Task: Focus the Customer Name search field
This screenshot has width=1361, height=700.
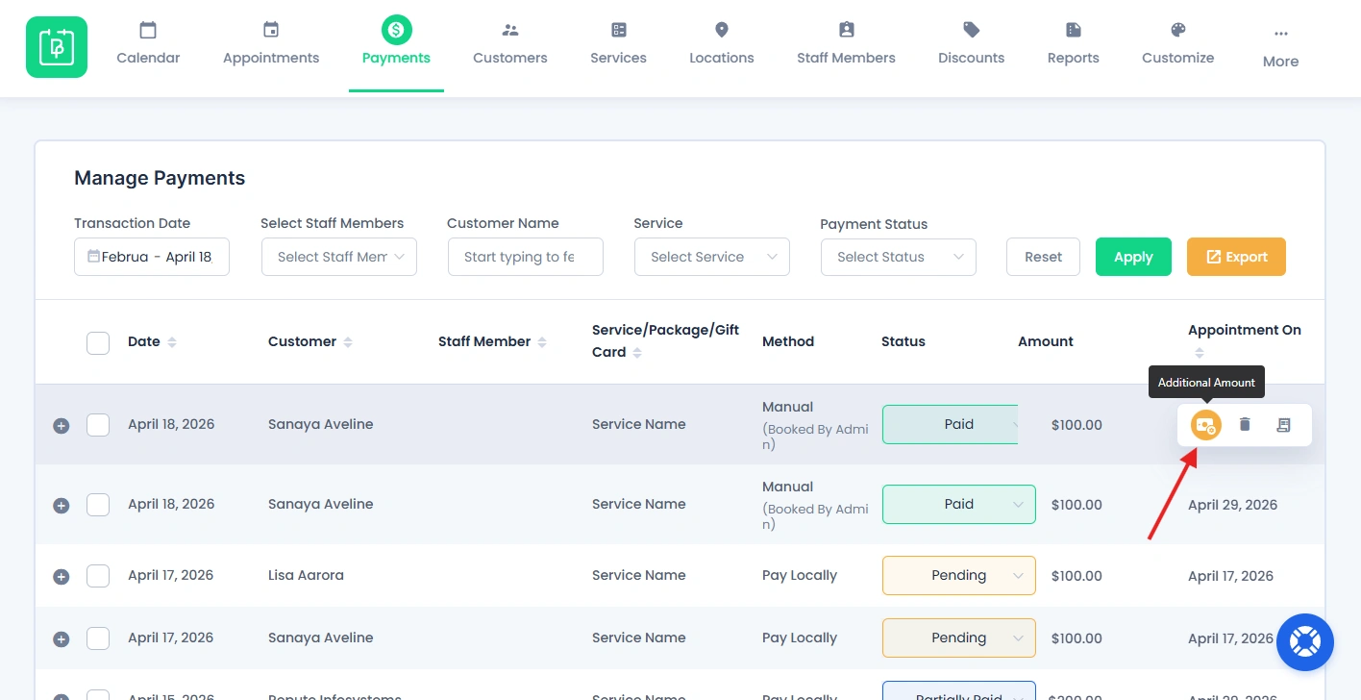Action: 526,257
